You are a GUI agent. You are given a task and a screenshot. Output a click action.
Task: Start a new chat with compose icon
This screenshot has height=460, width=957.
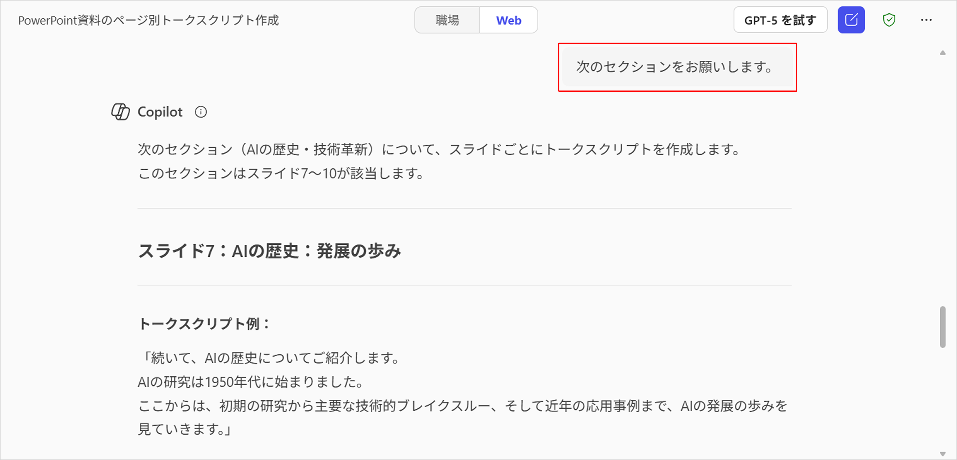851,20
